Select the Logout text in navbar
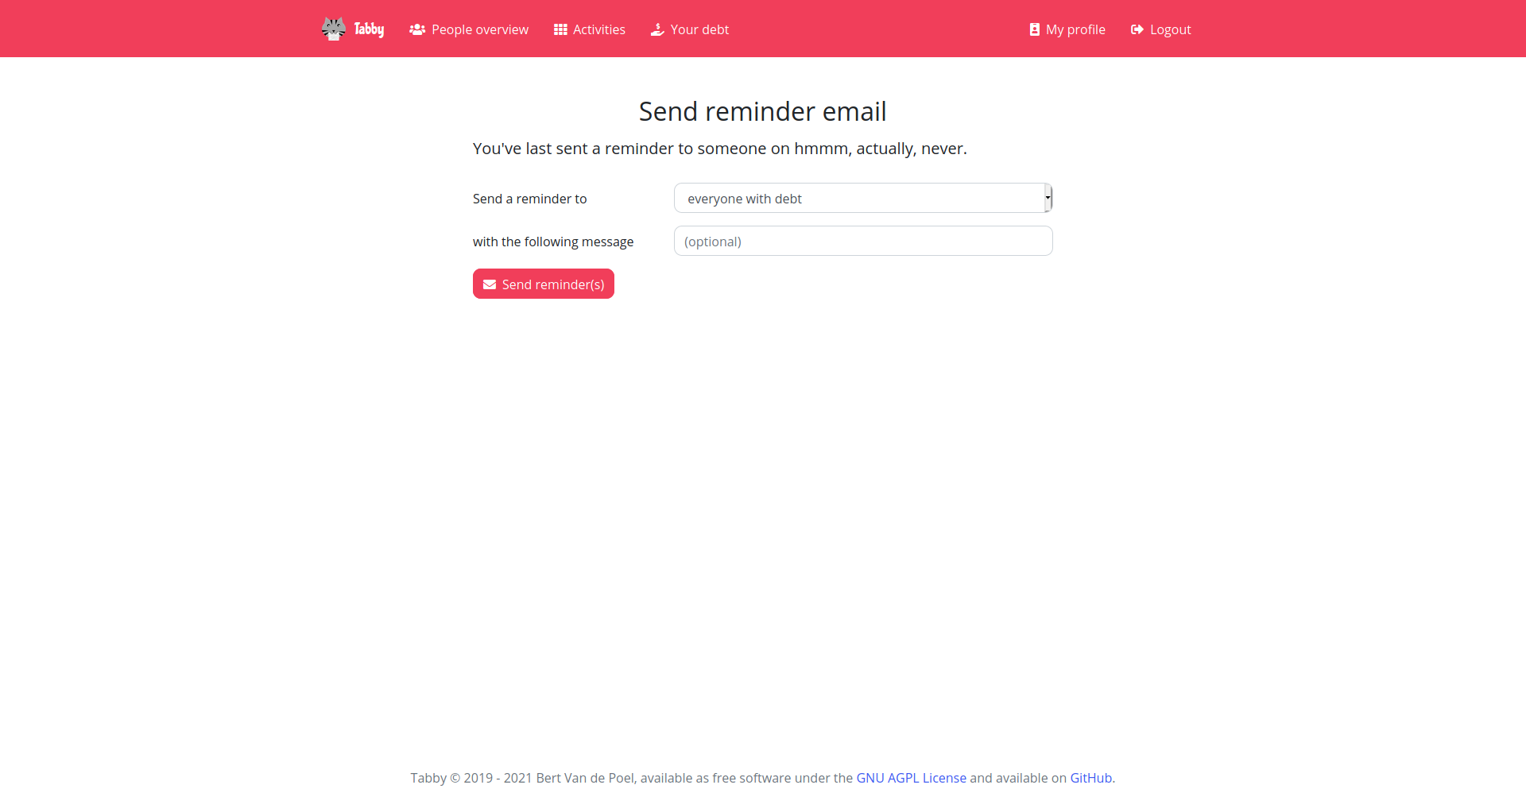The image size is (1526, 812). [1170, 29]
